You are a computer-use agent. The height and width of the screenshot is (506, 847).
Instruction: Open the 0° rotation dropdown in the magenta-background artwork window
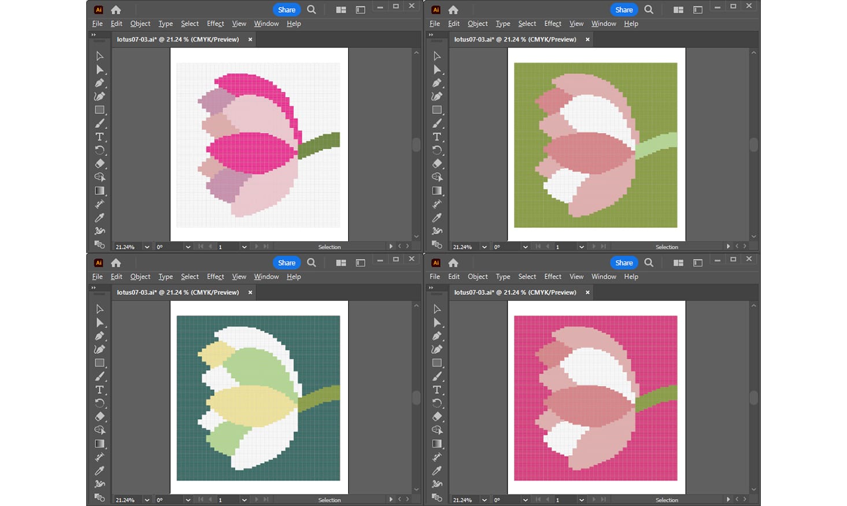(x=525, y=500)
